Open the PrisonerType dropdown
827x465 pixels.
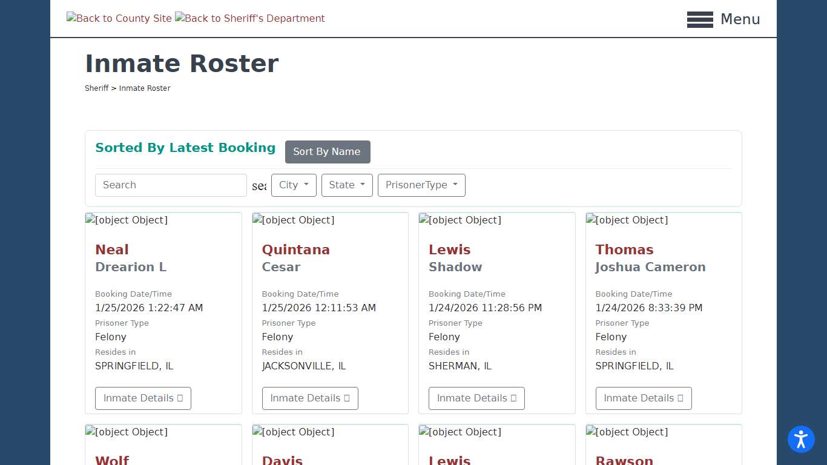421,185
